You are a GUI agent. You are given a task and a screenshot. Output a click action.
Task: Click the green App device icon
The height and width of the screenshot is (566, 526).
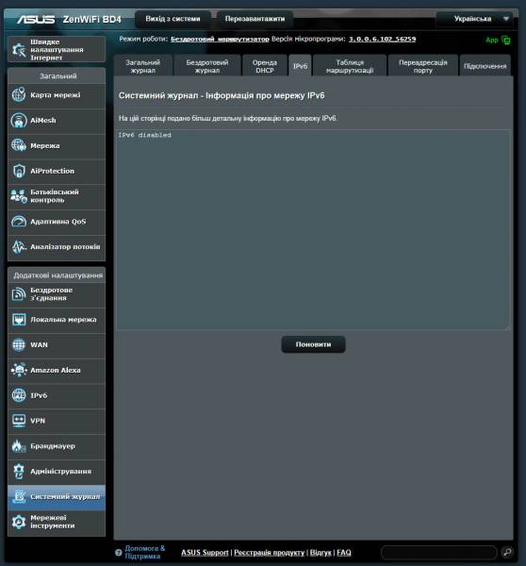pyautogui.click(x=506, y=40)
